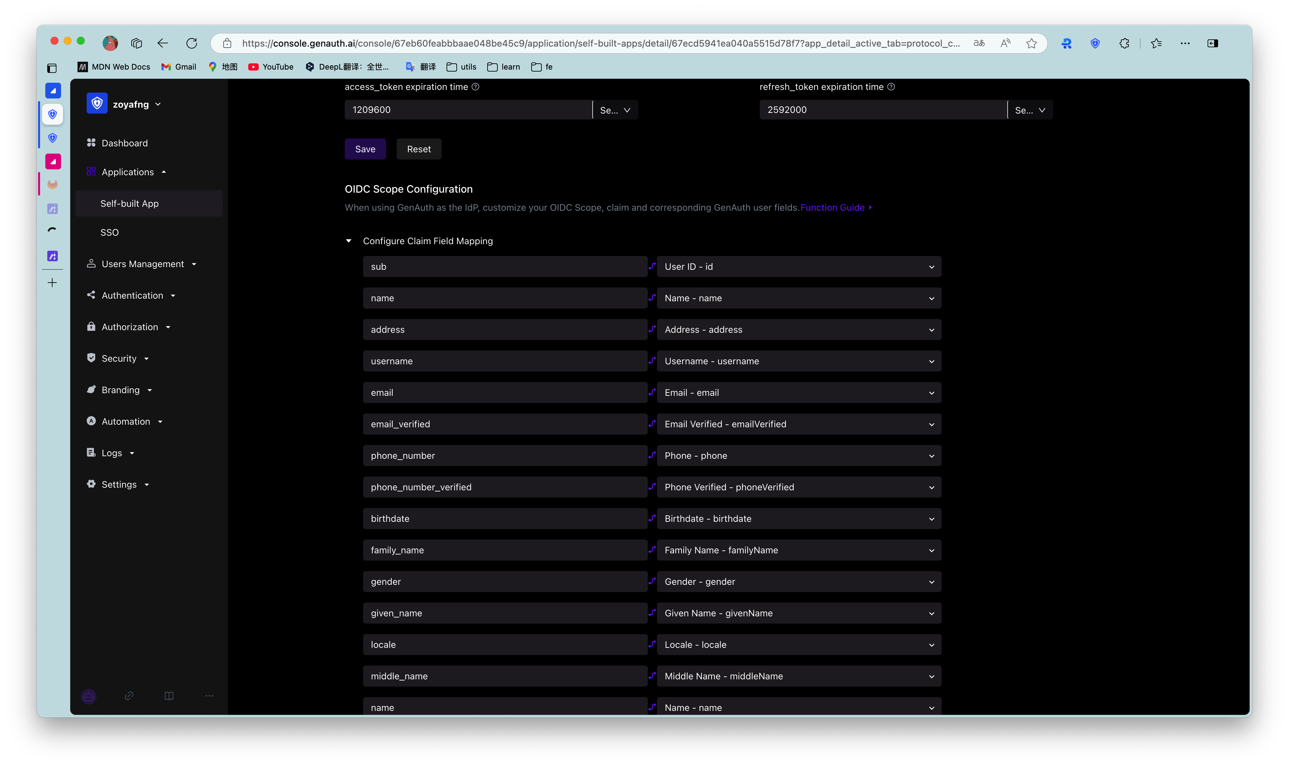Open the YouTube bookmark
The image size is (1289, 766).
[271, 67]
